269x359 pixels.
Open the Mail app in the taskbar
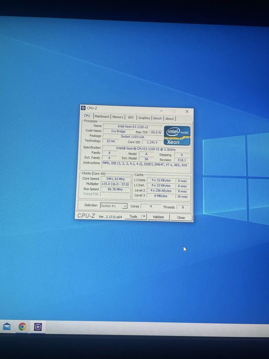[x=6, y=327]
